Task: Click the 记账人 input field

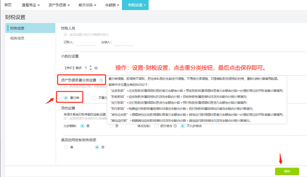Action: coord(86,42)
